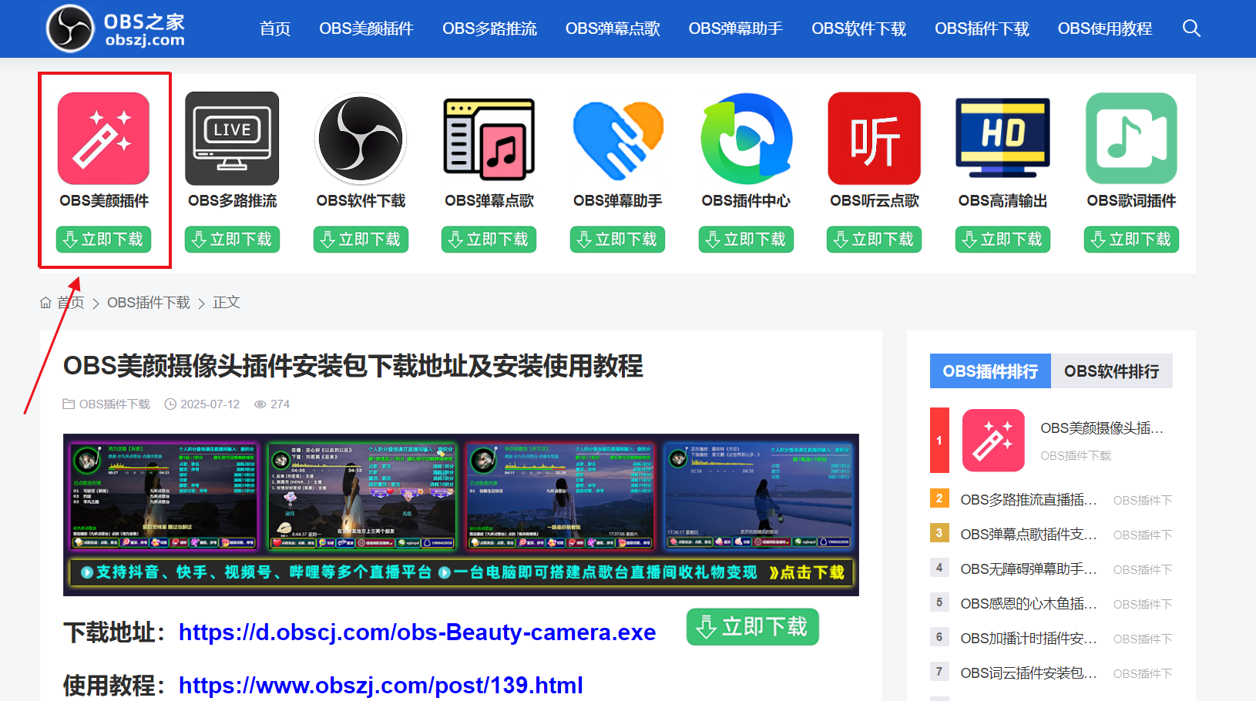Viewport: 1256px width, 701px height.
Task: Select the OBS插件排行 tab
Action: 990,371
